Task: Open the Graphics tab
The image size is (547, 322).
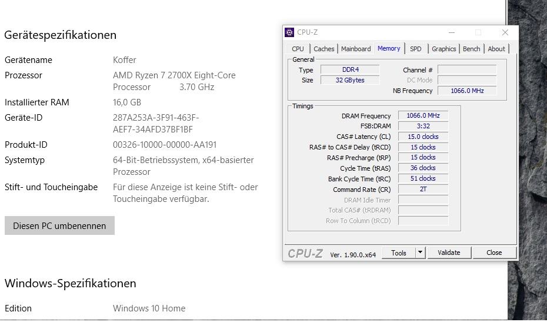Action: click(443, 49)
